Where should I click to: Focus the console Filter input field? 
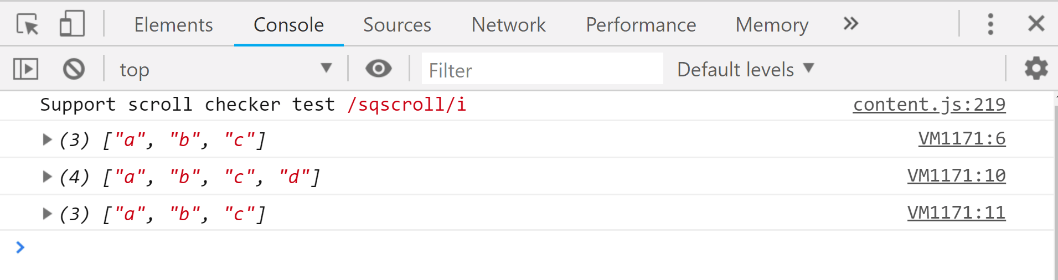pyautogui.click(x=543, y=69)
